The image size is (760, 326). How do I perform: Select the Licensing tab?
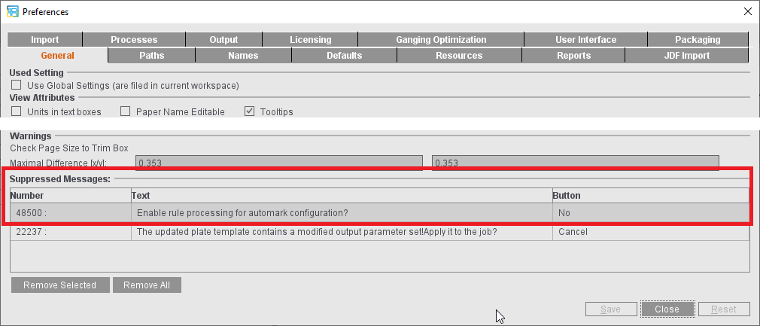310,40
